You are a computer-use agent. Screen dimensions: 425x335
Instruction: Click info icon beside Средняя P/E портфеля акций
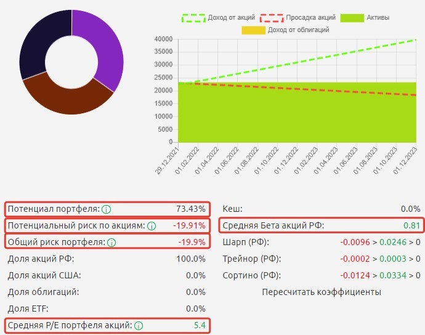[x=139, y=326]
